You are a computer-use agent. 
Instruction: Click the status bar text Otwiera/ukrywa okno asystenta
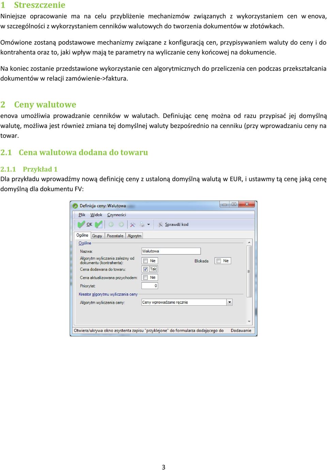149,331
